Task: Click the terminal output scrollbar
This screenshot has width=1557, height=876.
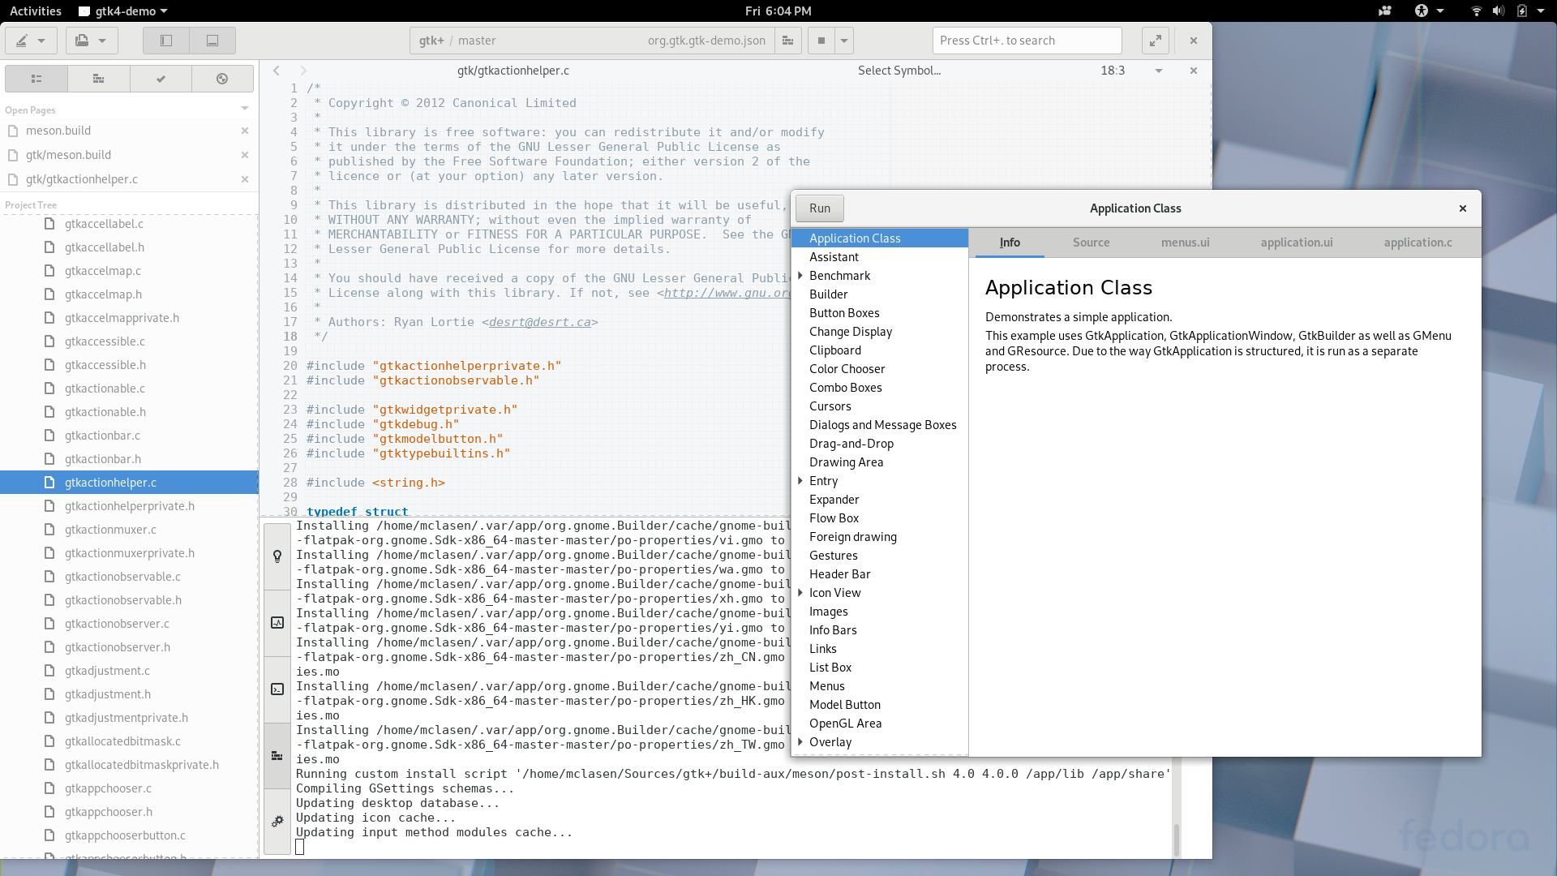Action: [1177, 839]
